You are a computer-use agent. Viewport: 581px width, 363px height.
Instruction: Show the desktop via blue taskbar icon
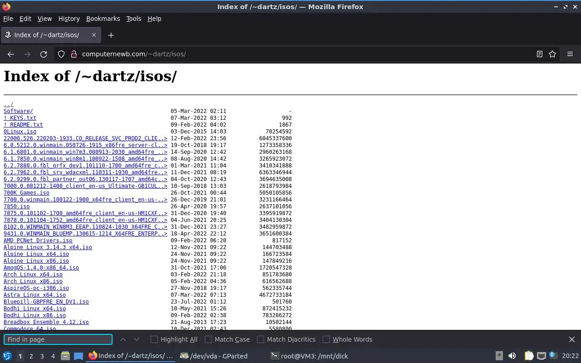pos(79,356)
